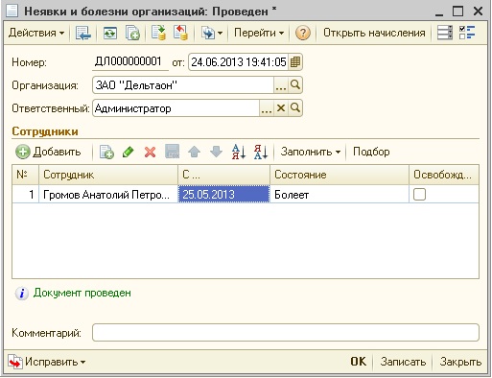The width and height of the screenshot is (492, 378).
Task: Expand the create-based-on dropdown arrow
Action: click(220, 34)
